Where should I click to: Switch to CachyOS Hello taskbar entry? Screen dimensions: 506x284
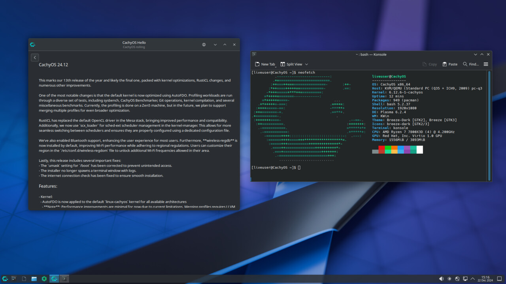click(x=54, y=279)
